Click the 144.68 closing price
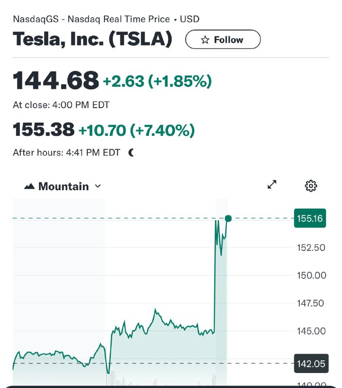 point(56,80)
